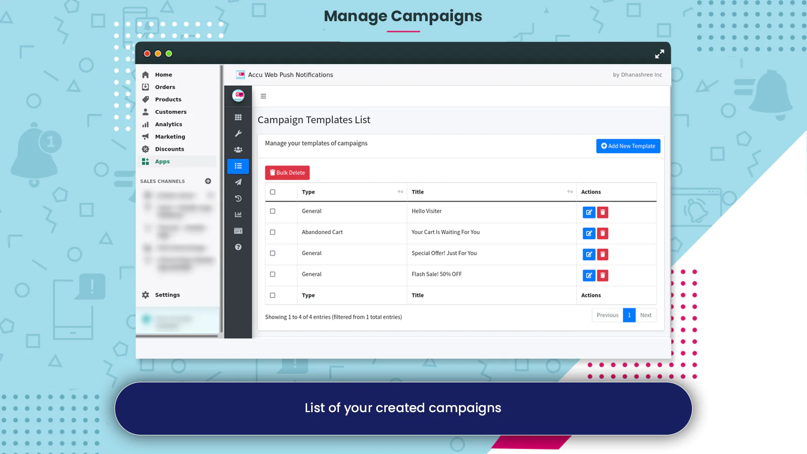Delete the Flash Sale 50% OFF template
Viewport: 807px width, 454px height.
point(603,275)
